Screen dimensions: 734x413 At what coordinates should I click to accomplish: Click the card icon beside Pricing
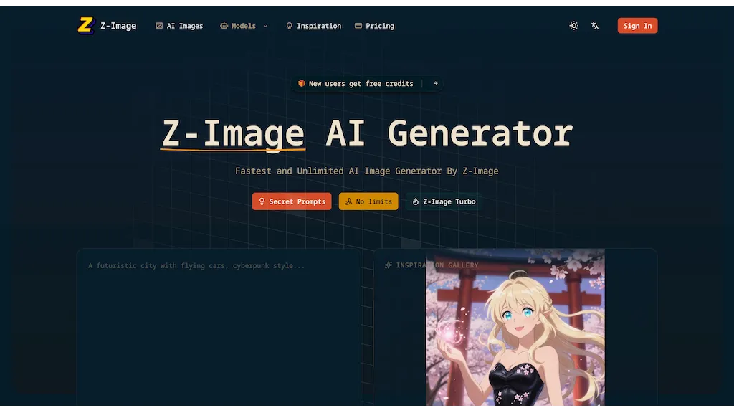(358, 26)
